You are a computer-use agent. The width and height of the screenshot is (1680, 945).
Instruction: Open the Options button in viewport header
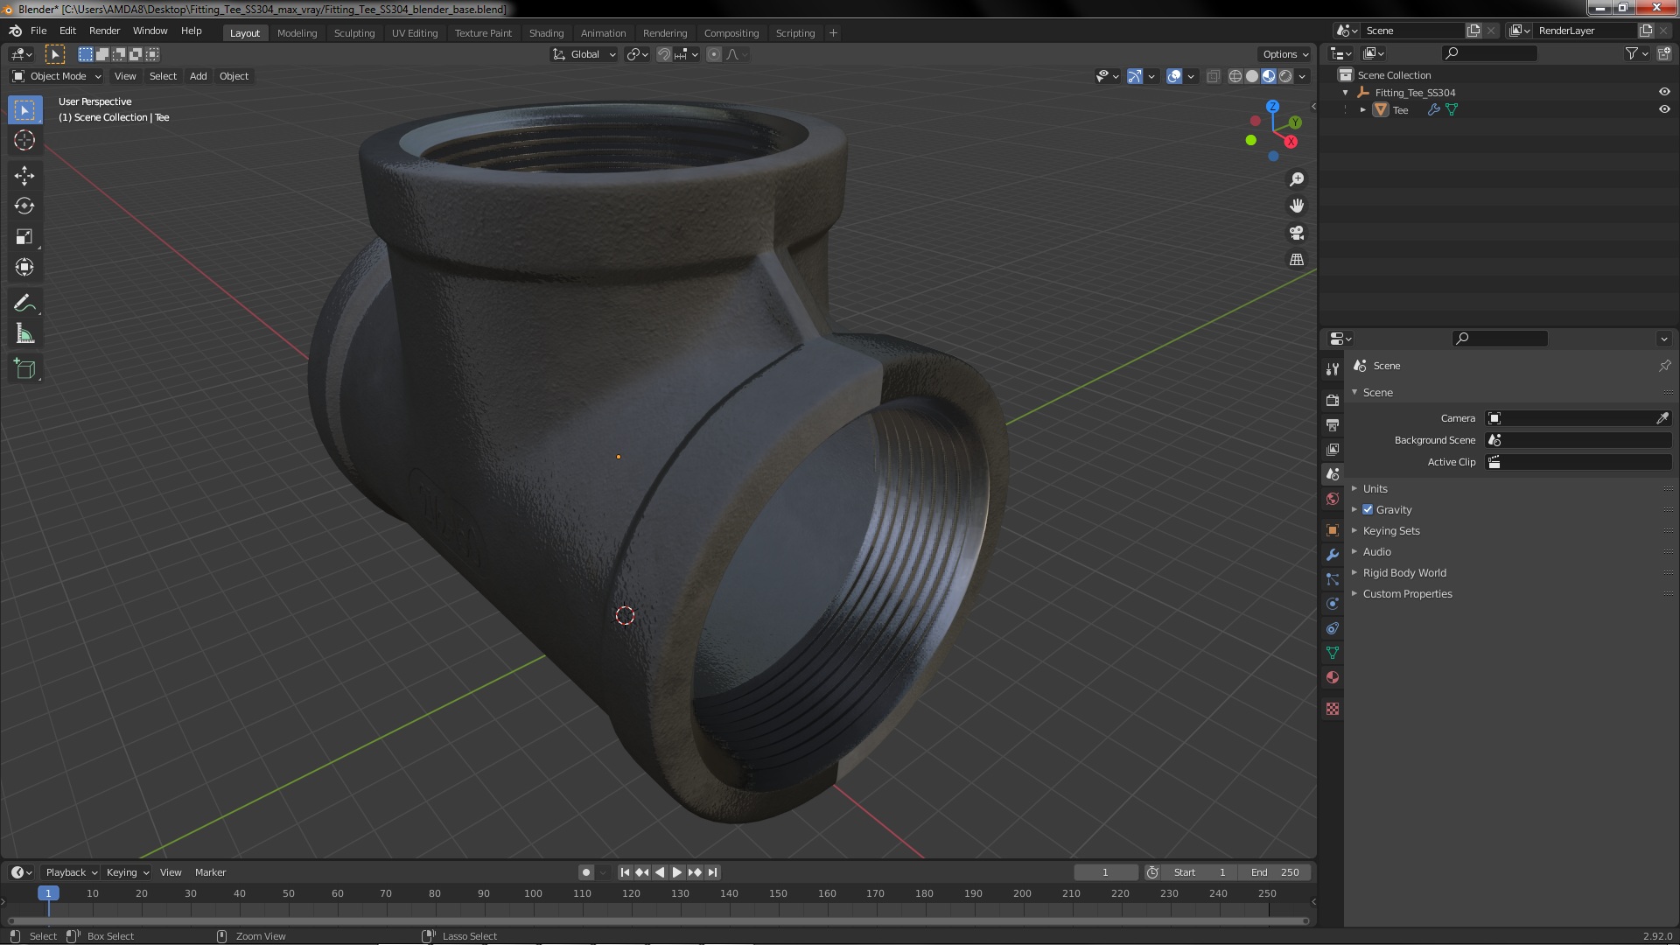pyautogui.click(x=1285, y=54)
